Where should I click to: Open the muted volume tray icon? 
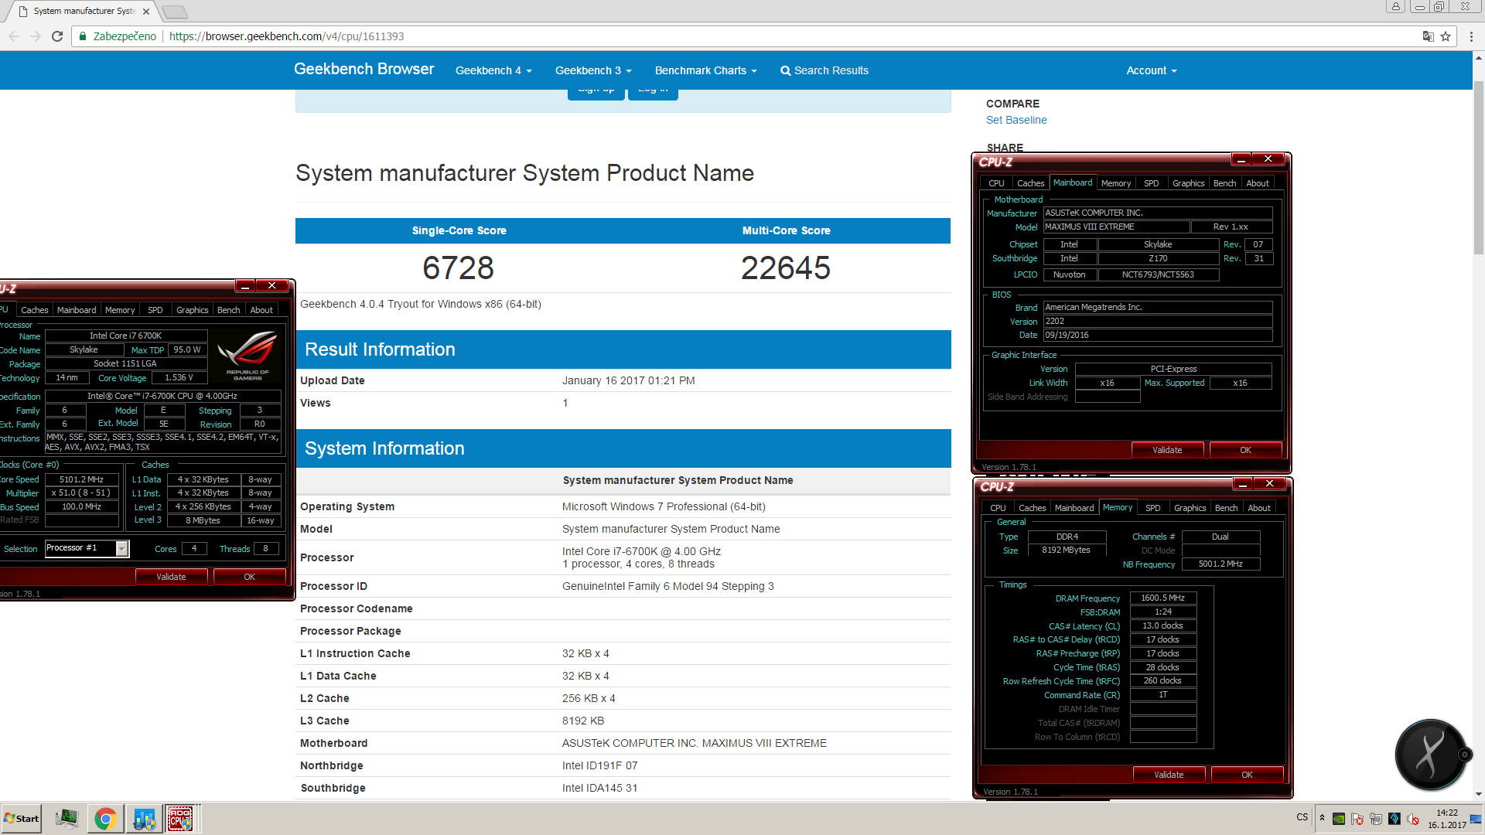coord(1413,819)
